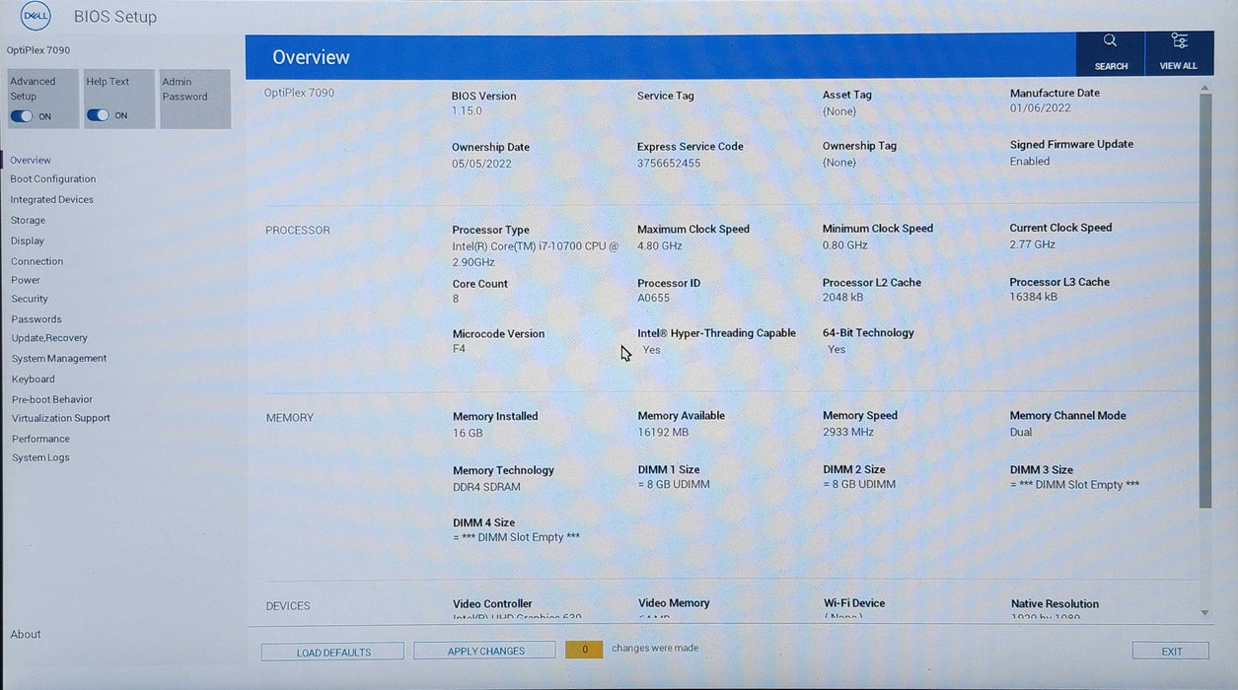Click Processor L3 Cache 16384 kB
This screenshot has width=1238, height=690.
pos(1033,297)
